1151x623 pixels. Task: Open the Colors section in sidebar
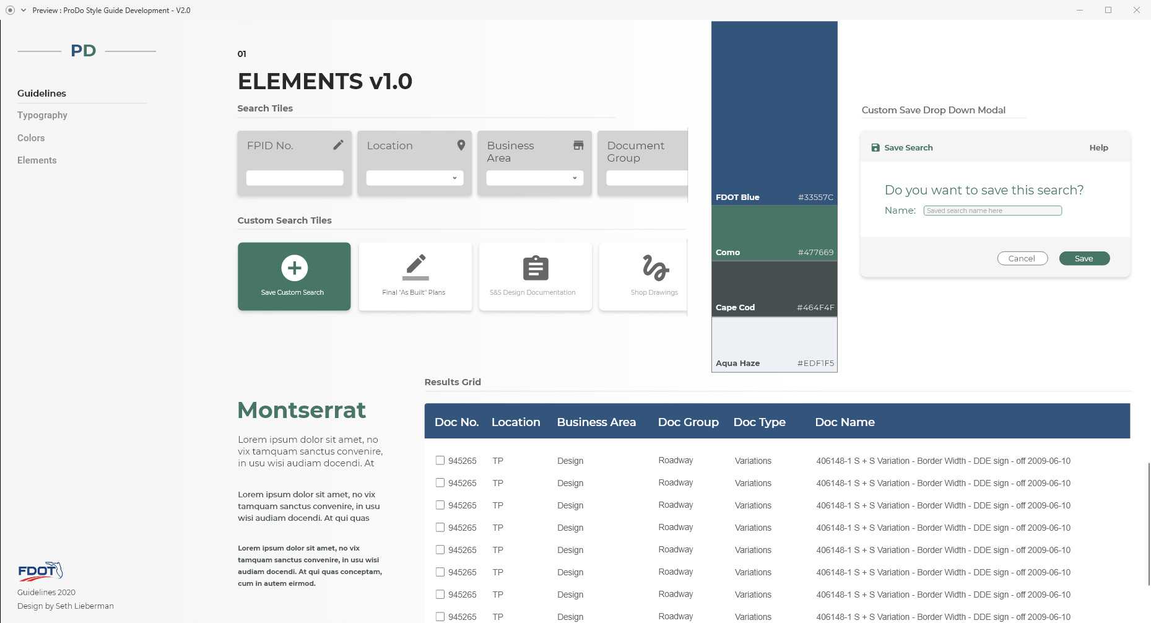pyautogui.click(x=31, y=138)
